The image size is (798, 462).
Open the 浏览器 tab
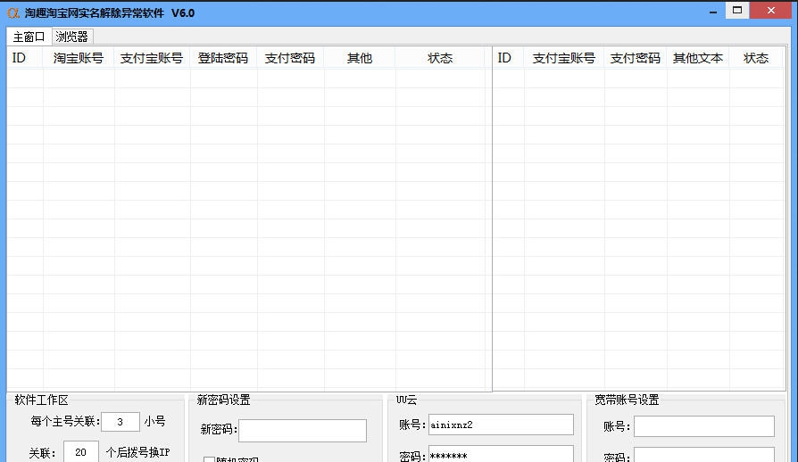(71, 37)
